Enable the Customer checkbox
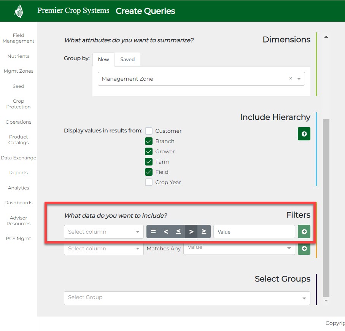The image size is (345, 331). coord(149,131)
